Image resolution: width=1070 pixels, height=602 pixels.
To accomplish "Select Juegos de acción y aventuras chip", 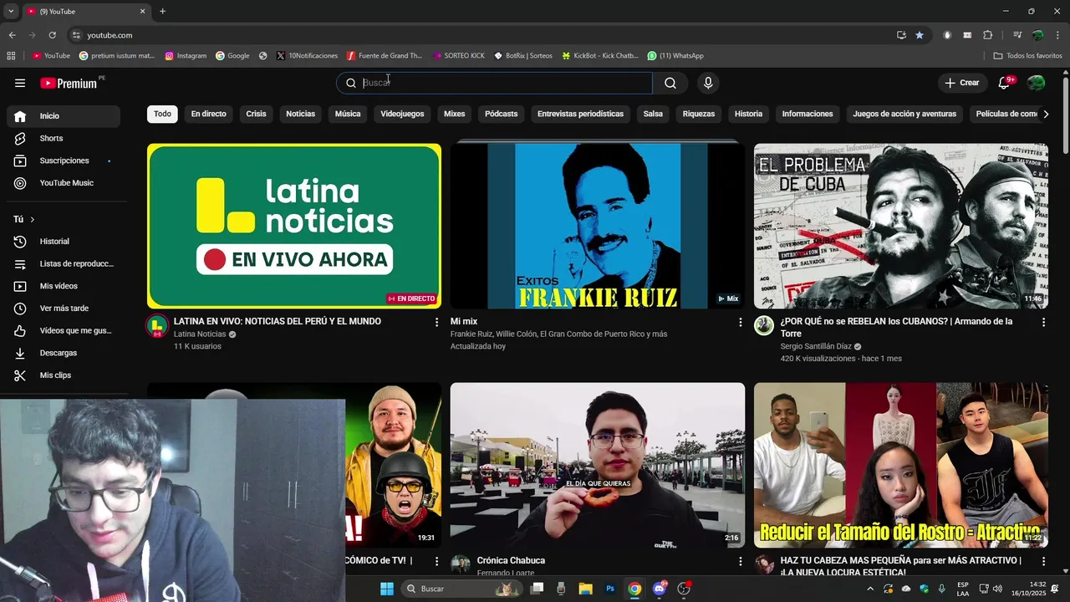I will [904, 114].
